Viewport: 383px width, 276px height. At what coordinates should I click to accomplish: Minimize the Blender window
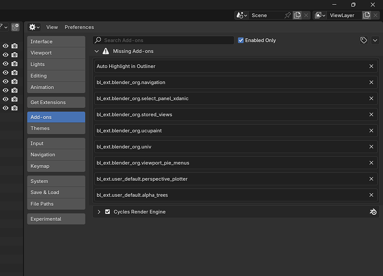click(x=334, y=4)
